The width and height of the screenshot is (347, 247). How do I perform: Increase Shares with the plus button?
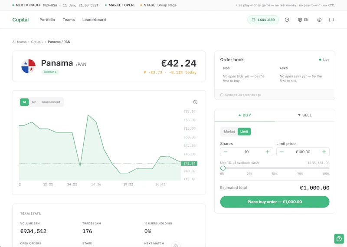(x=268, y=152)
